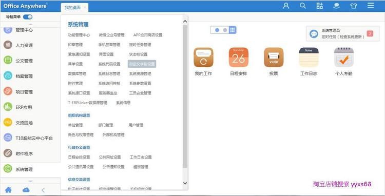Open the app grid add icon
385x196 pixels.
click(x=320, y=6)
